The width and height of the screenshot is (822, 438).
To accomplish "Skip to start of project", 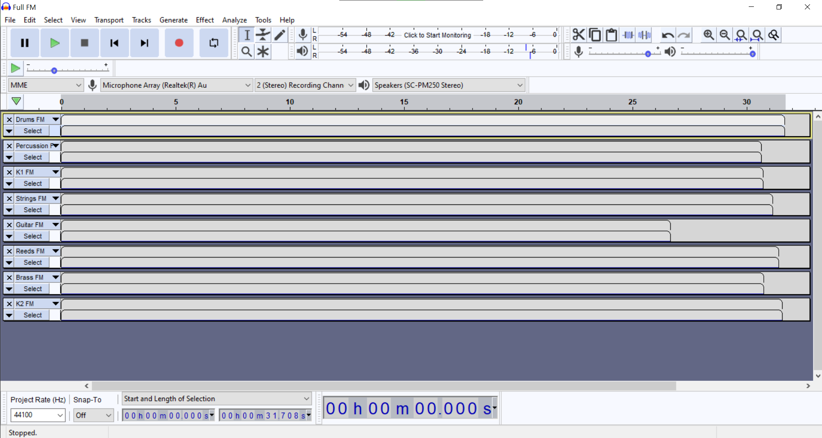I will [114, 43].
